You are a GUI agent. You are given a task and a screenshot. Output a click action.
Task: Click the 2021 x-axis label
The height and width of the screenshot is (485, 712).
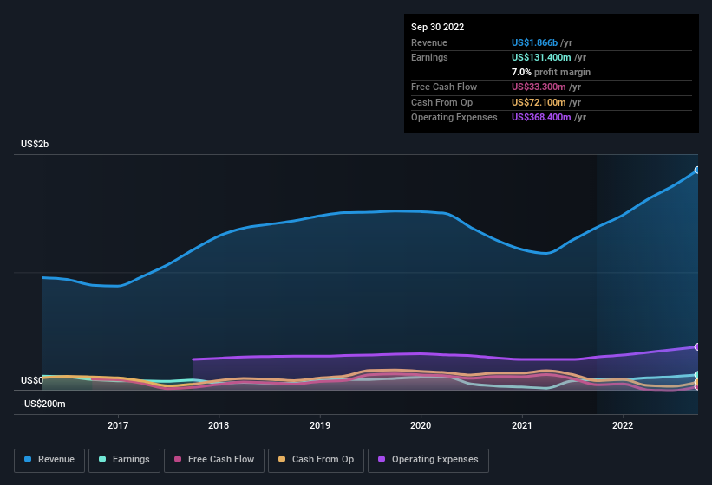522,425
